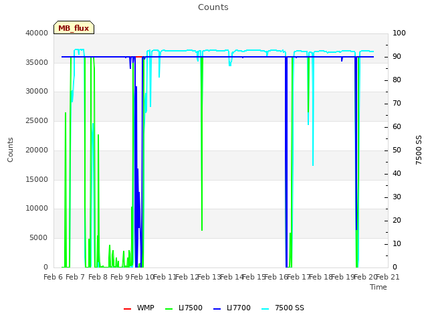Click the 7500 SS right axis label
Screen dimensions: 428x321
pyautogui.click(x=419, y=150)
